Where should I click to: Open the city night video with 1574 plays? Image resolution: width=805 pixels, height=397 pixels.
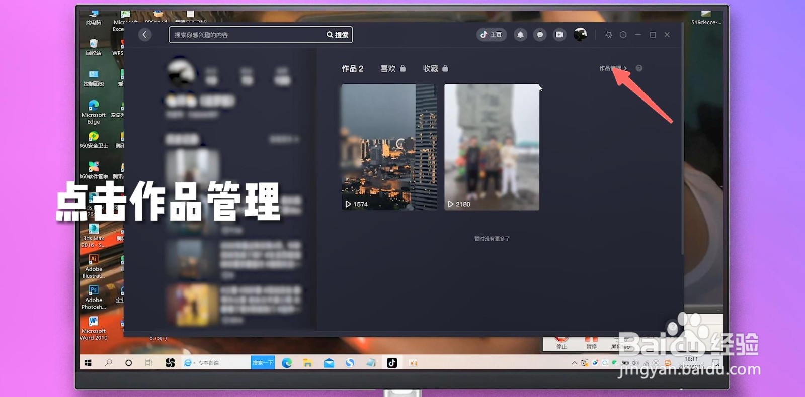click(x=389, y=147)
